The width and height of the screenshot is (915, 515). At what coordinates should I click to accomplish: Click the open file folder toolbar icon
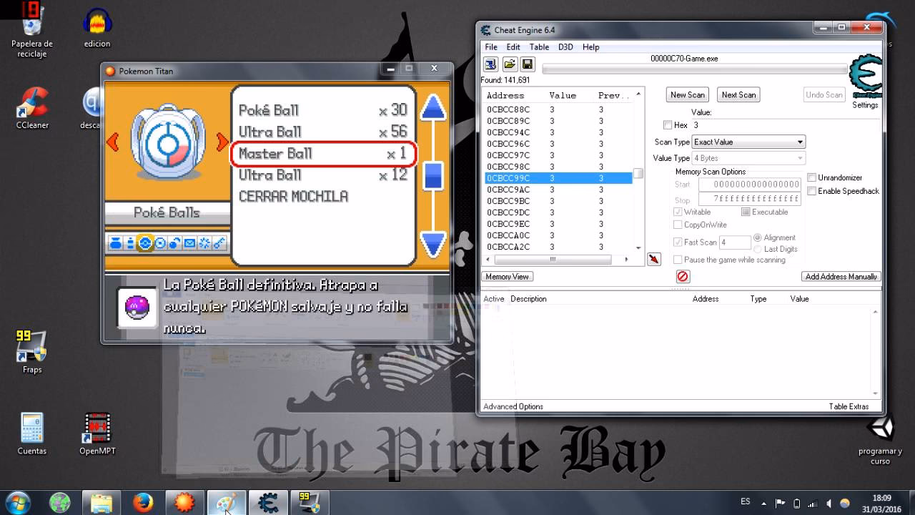coord(510,64)
